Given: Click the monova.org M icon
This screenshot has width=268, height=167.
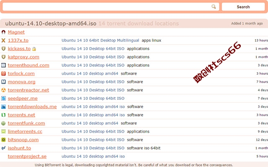Looking at the screenshot, I should 3,82.
